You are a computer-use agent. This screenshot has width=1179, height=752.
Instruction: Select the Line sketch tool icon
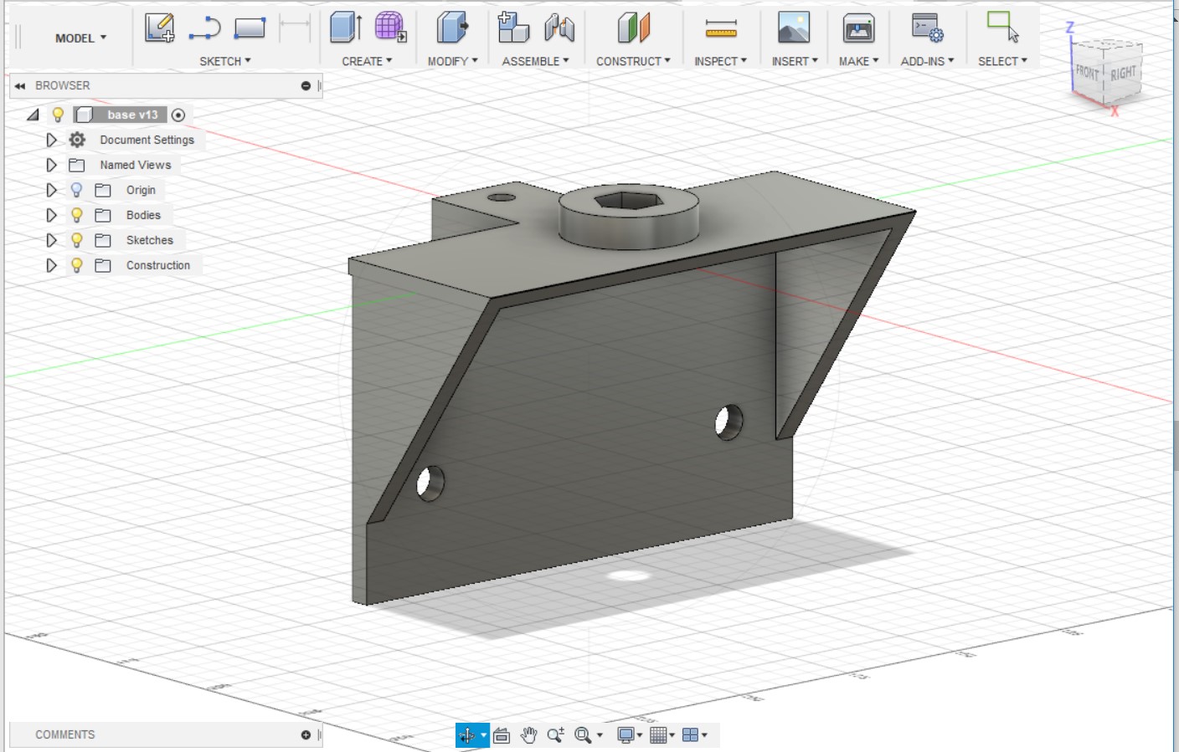(x=204, y=28)
